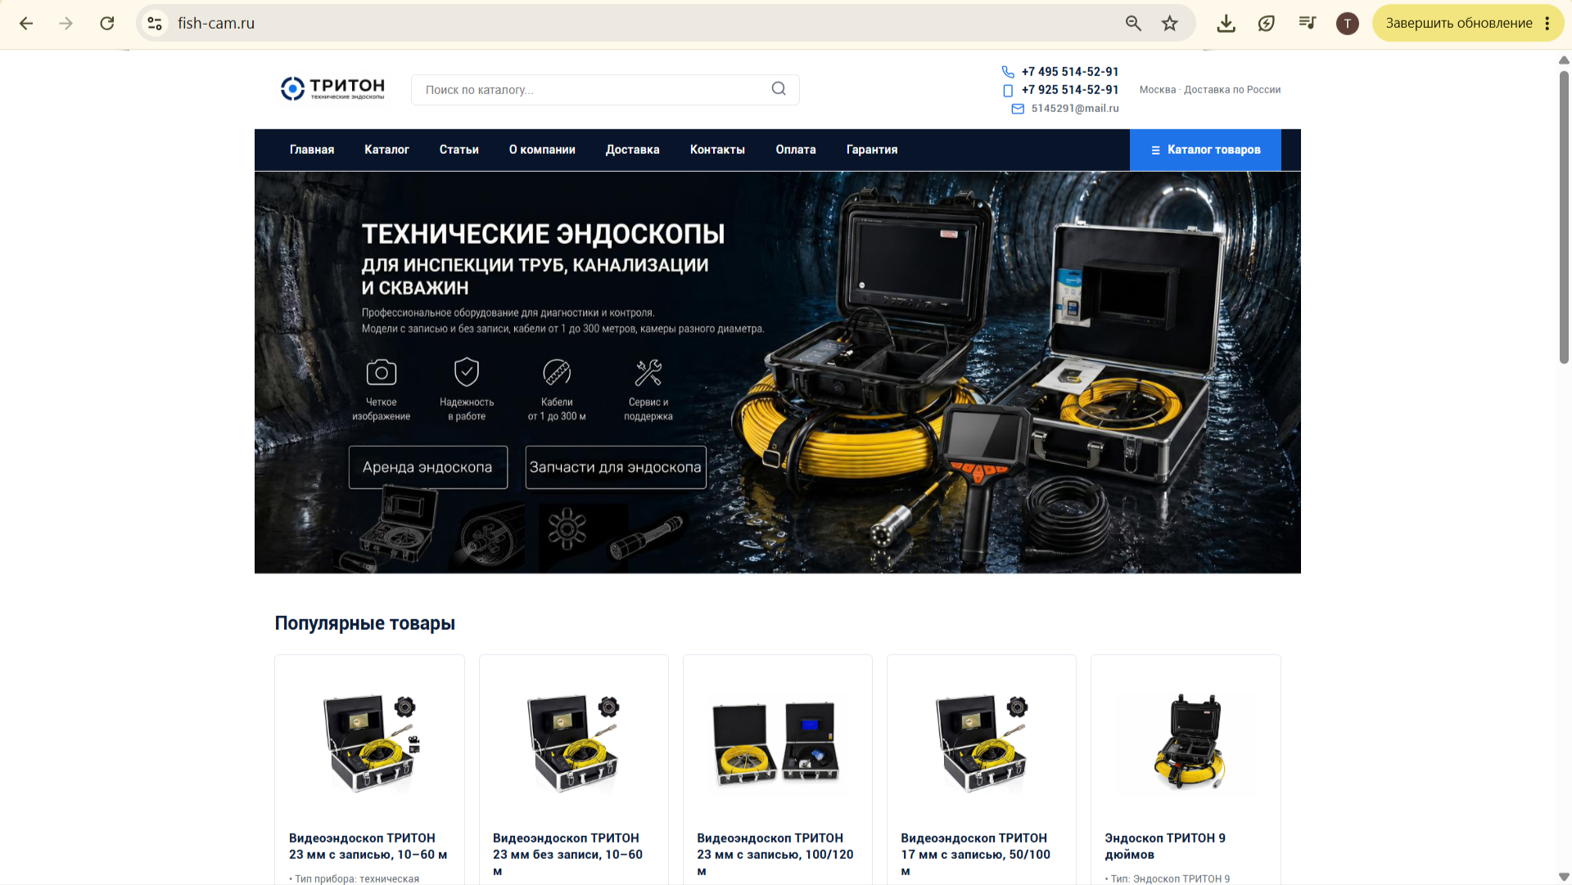The height and width of the screenshot is (885, 1572).
Task: Click the address bar showing fish-cam.ru
Action: point(639,23)
